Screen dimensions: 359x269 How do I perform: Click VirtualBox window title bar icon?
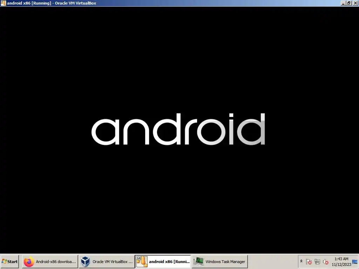click(3, 3)
